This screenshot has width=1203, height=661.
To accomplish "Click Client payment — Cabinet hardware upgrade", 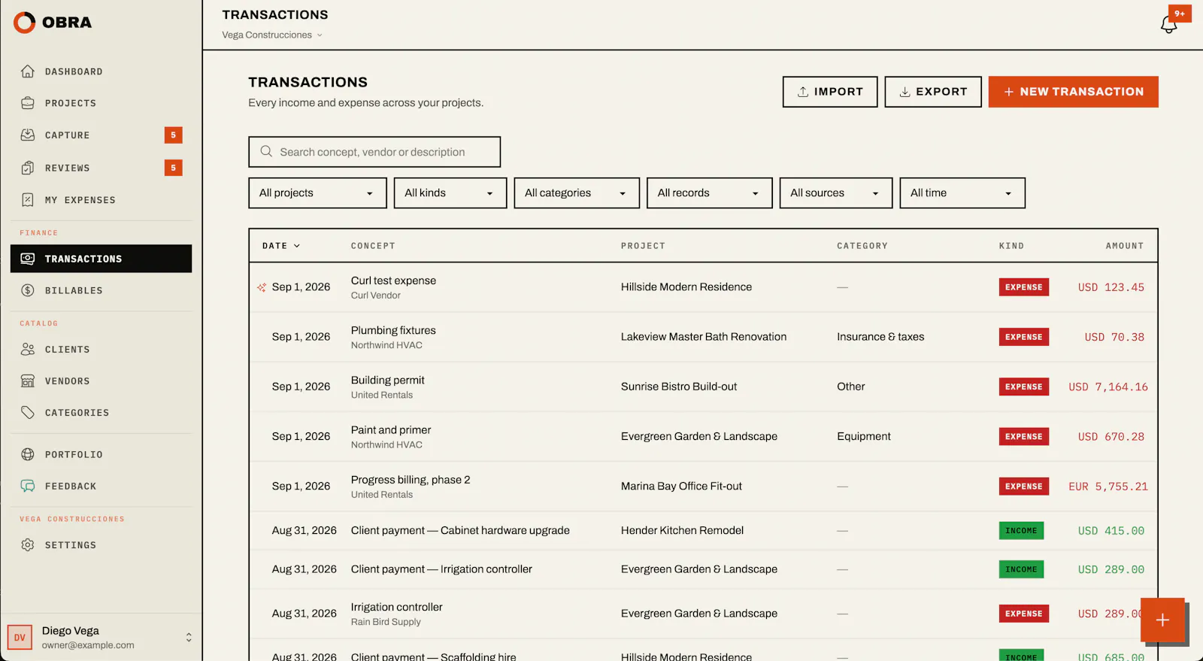I will 460,531.
